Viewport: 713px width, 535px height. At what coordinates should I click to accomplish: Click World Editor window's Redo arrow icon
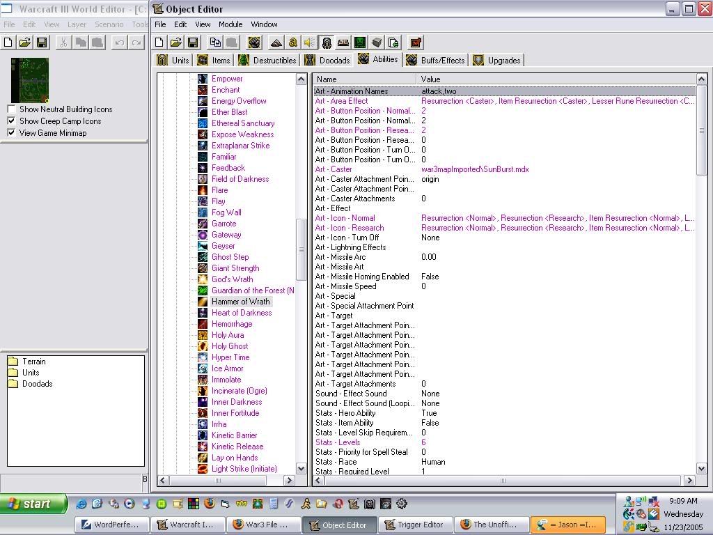(x=136, y=42)
